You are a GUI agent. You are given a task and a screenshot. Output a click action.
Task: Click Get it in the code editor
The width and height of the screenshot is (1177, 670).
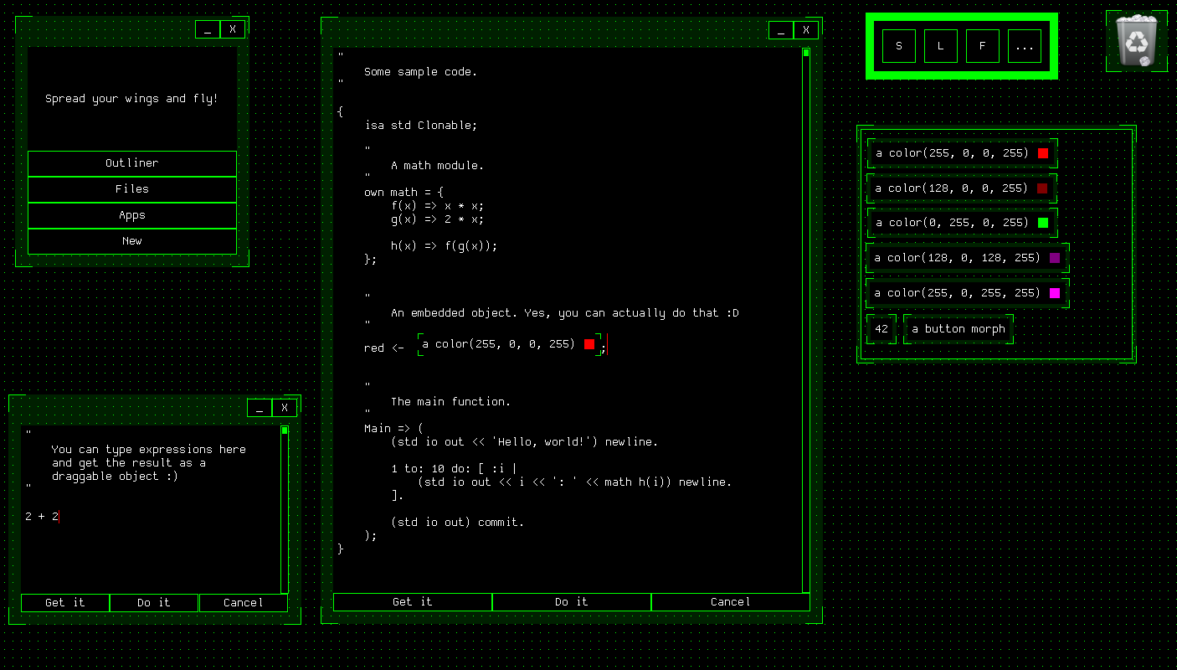[413, 602]
